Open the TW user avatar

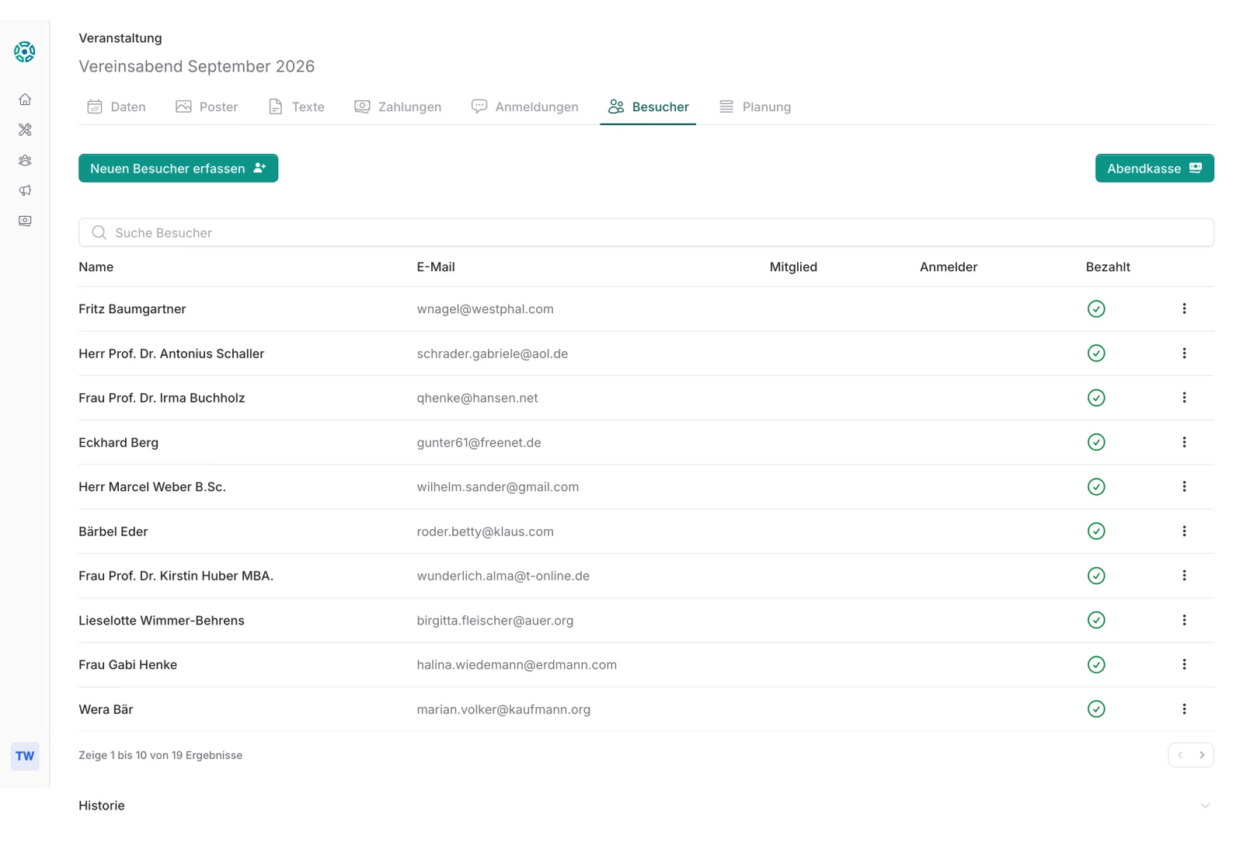click(x=25, y=756)
